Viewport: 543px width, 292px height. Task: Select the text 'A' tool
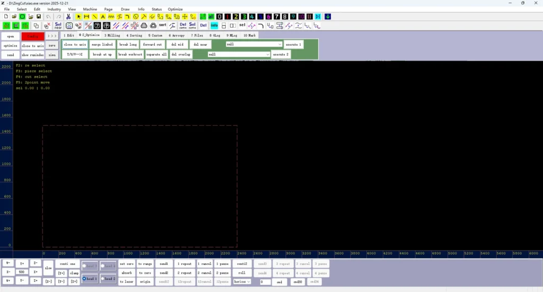click(103, 16)
